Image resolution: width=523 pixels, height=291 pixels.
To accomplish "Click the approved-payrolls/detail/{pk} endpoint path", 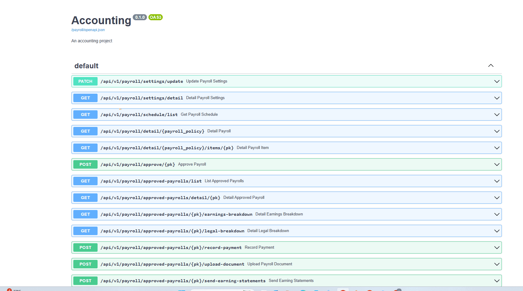I will 160,198.
